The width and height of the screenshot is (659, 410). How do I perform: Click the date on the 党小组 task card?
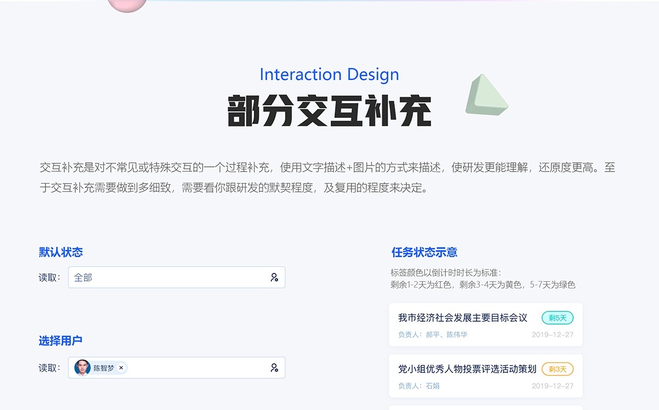tap(552, 386)
